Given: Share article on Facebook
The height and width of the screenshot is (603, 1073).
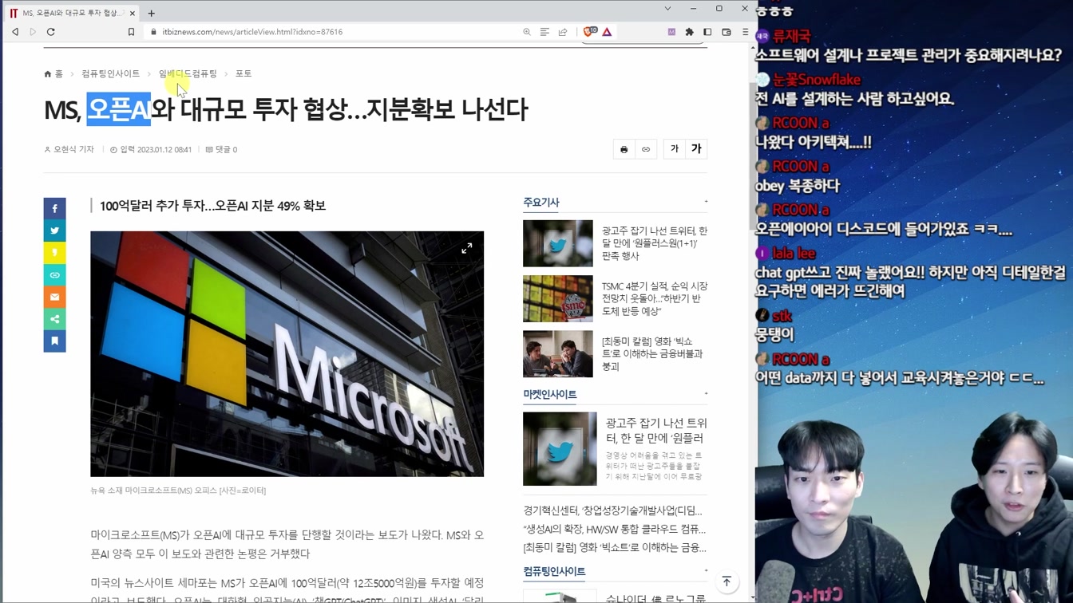Looking at the screenshot, I should click(55, 209).
